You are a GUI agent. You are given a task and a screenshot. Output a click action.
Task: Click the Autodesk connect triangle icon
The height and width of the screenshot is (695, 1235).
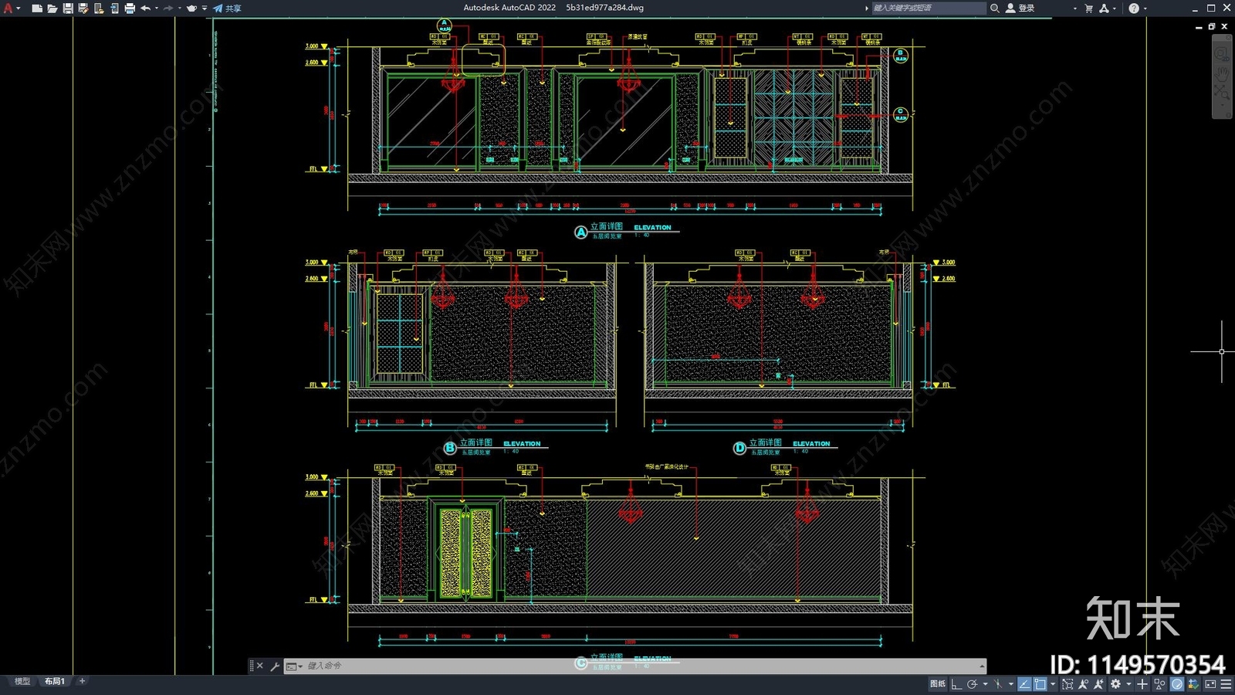tap(1105, 8)
